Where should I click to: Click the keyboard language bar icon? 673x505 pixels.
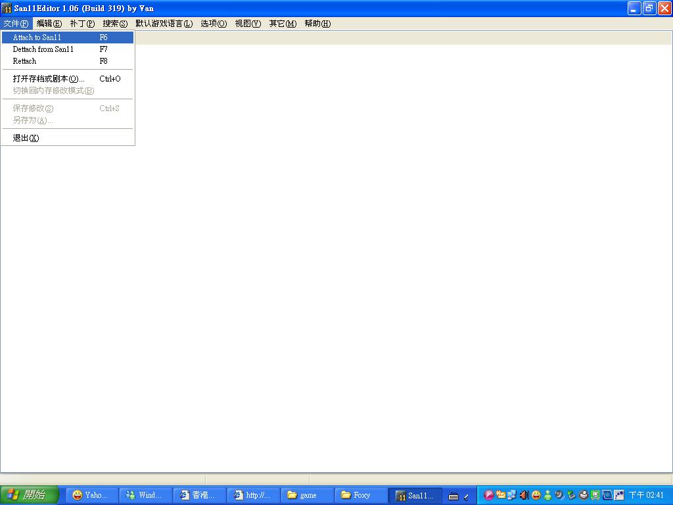tap(453, 496)
